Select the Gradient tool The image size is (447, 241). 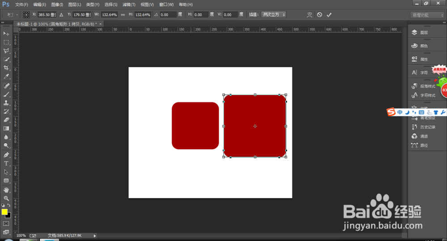click(x=6, y=129)
